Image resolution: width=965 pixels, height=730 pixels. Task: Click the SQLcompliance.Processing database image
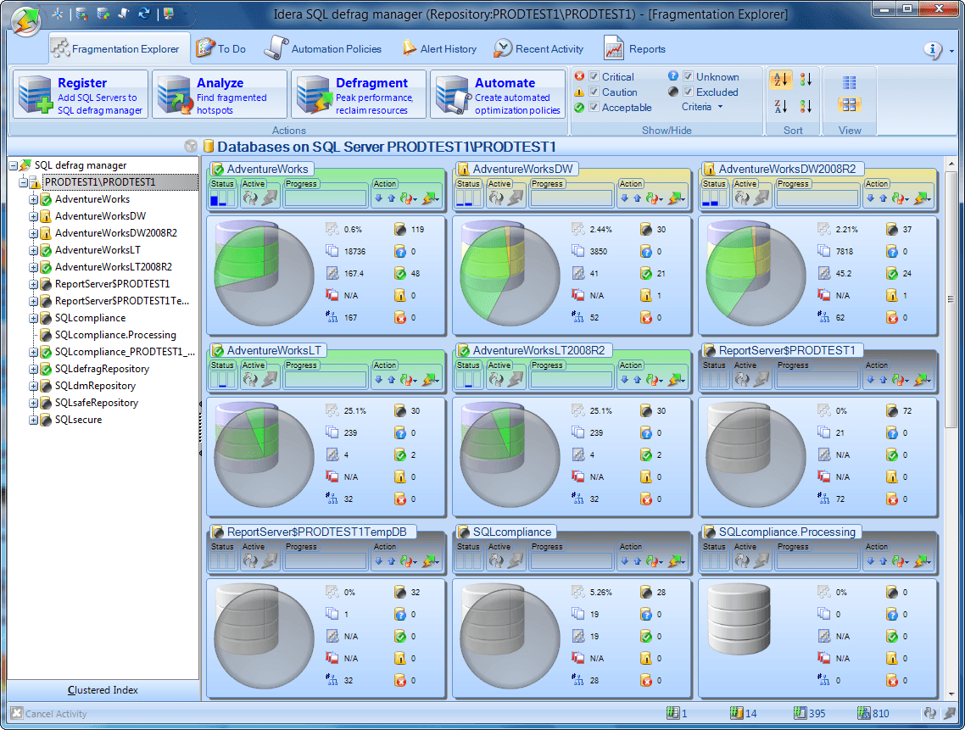[x=739, y=618]
